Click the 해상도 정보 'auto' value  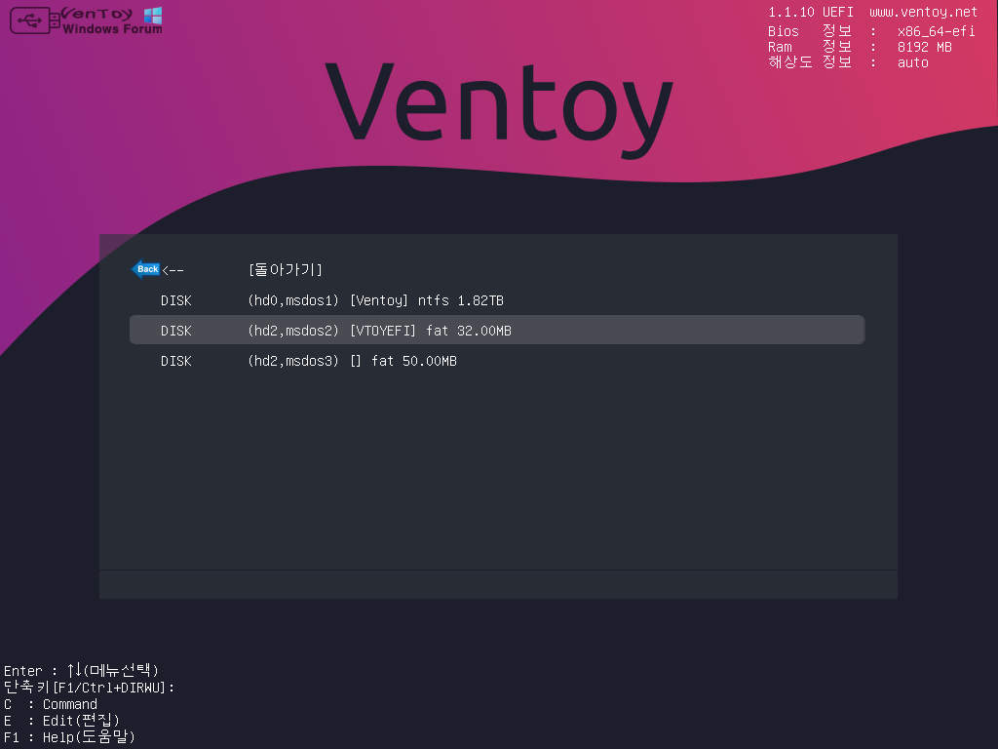tap(912, 62)
